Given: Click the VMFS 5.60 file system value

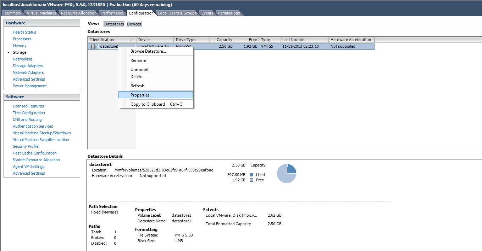Looking at the screenshot, I should coord(184,235).
